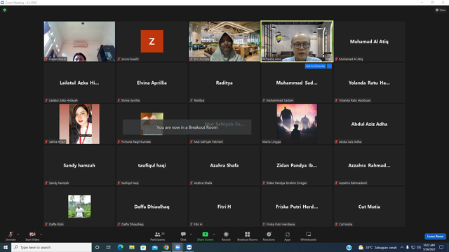The height and width of the screenshot is (252, 449).
Task: Click the Elvina Aprillia participant tile
Action: pyautogui.click(x=152, y=83)
